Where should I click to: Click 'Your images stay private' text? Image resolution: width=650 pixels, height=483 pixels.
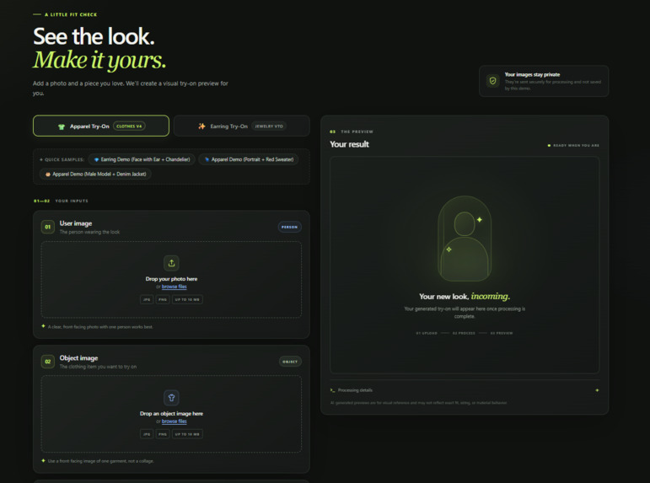pyautogui.click(x=532, y=75)
